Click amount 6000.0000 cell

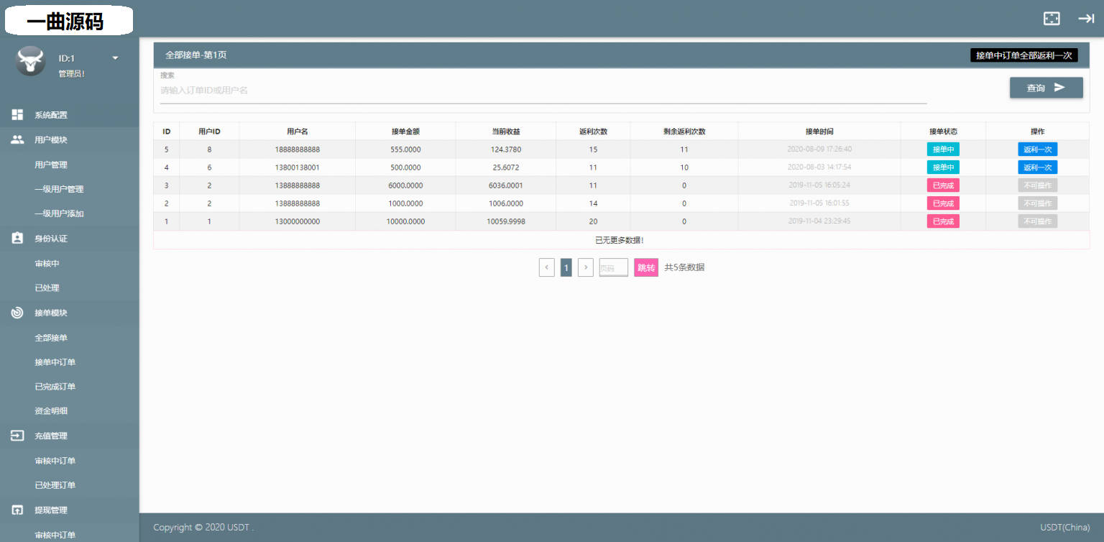click(x=405, y=185)
